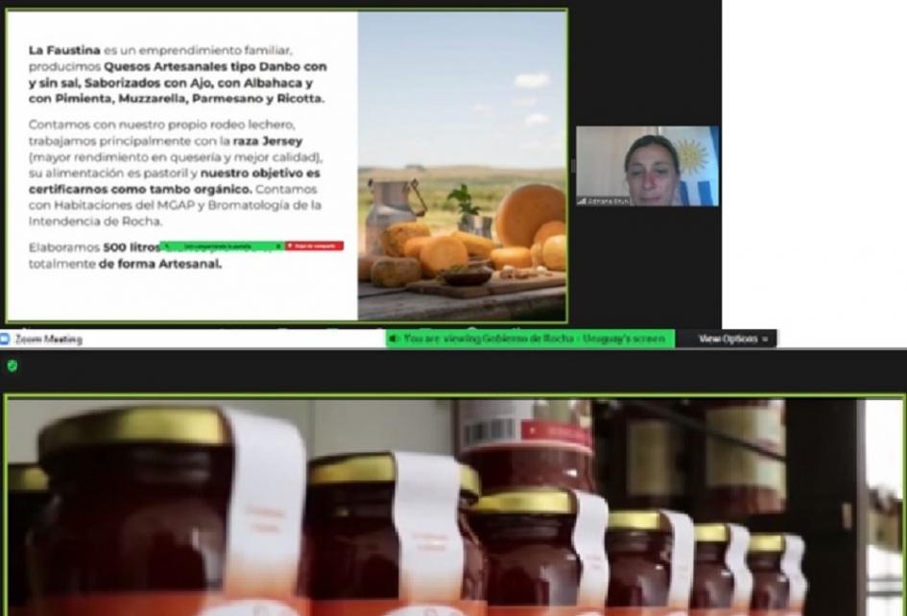Click the 'de forma Artesanal.' text

(x=160, y=264)
